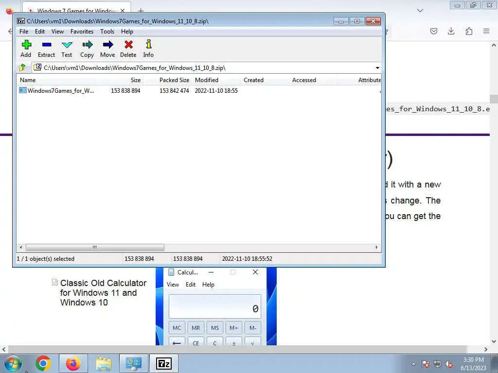Viewport: 498px width, 373px height.
Task: Click the Firefox back arrow
Action: click(10, 31)
